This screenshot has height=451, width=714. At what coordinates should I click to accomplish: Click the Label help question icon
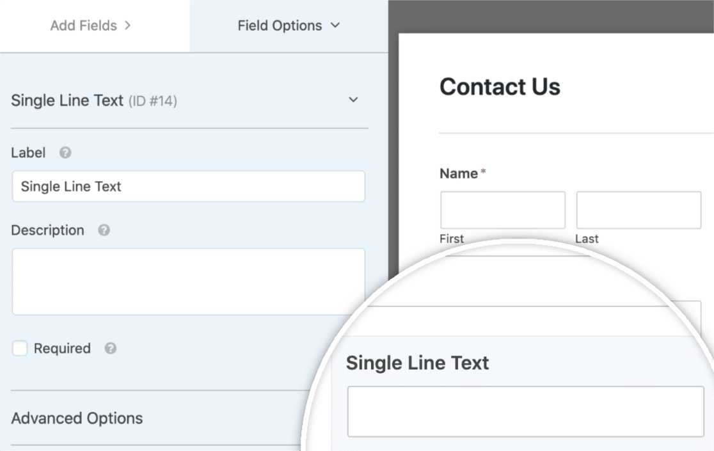click(65, 152)
